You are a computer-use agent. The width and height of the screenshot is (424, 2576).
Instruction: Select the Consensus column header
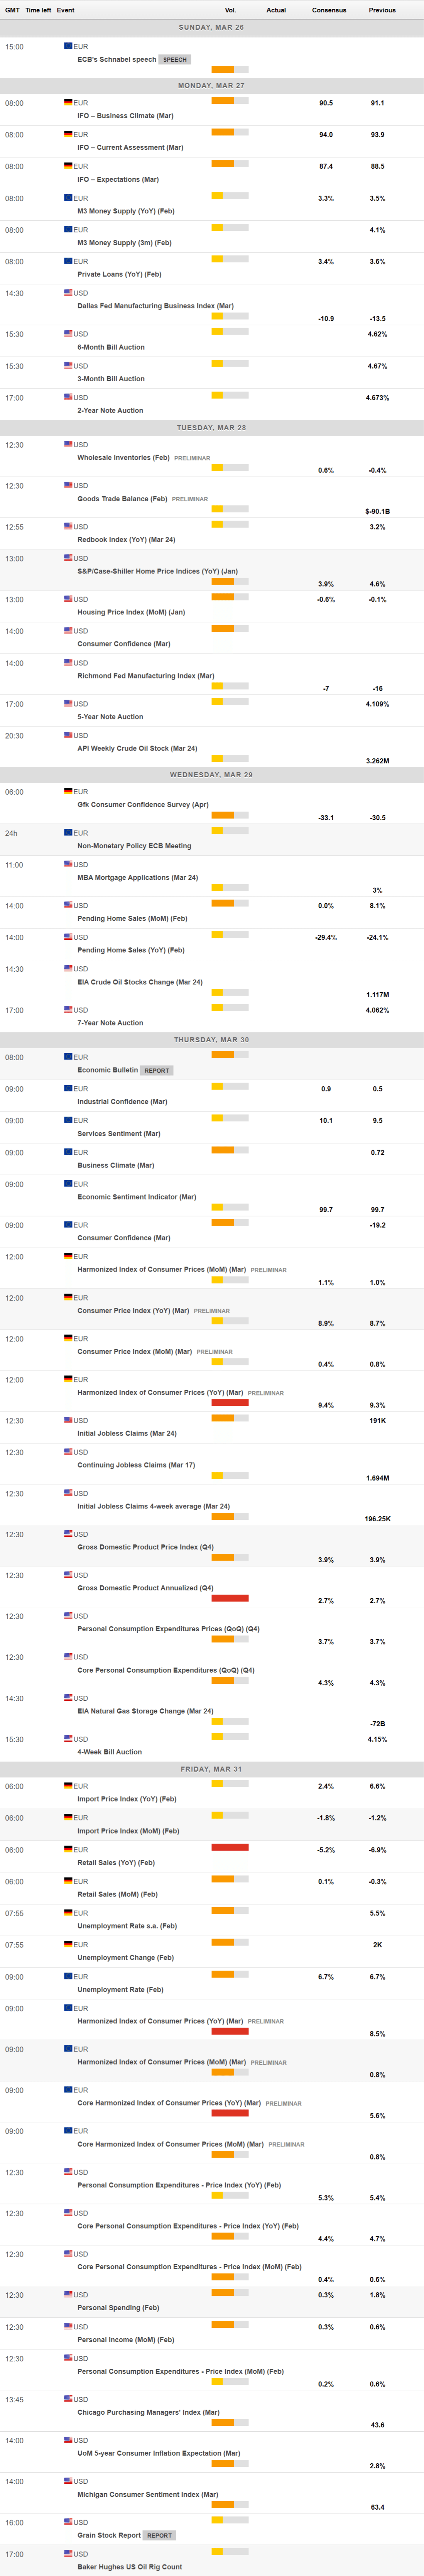[x=329, y=10]
